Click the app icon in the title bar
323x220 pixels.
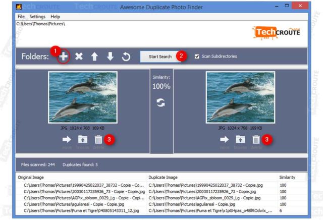19,7
